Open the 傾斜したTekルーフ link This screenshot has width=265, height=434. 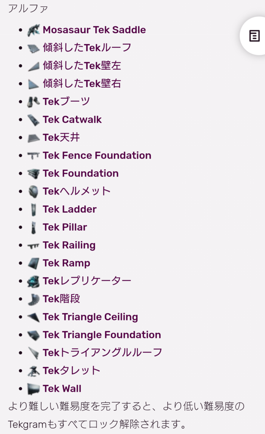pos(87,47)
